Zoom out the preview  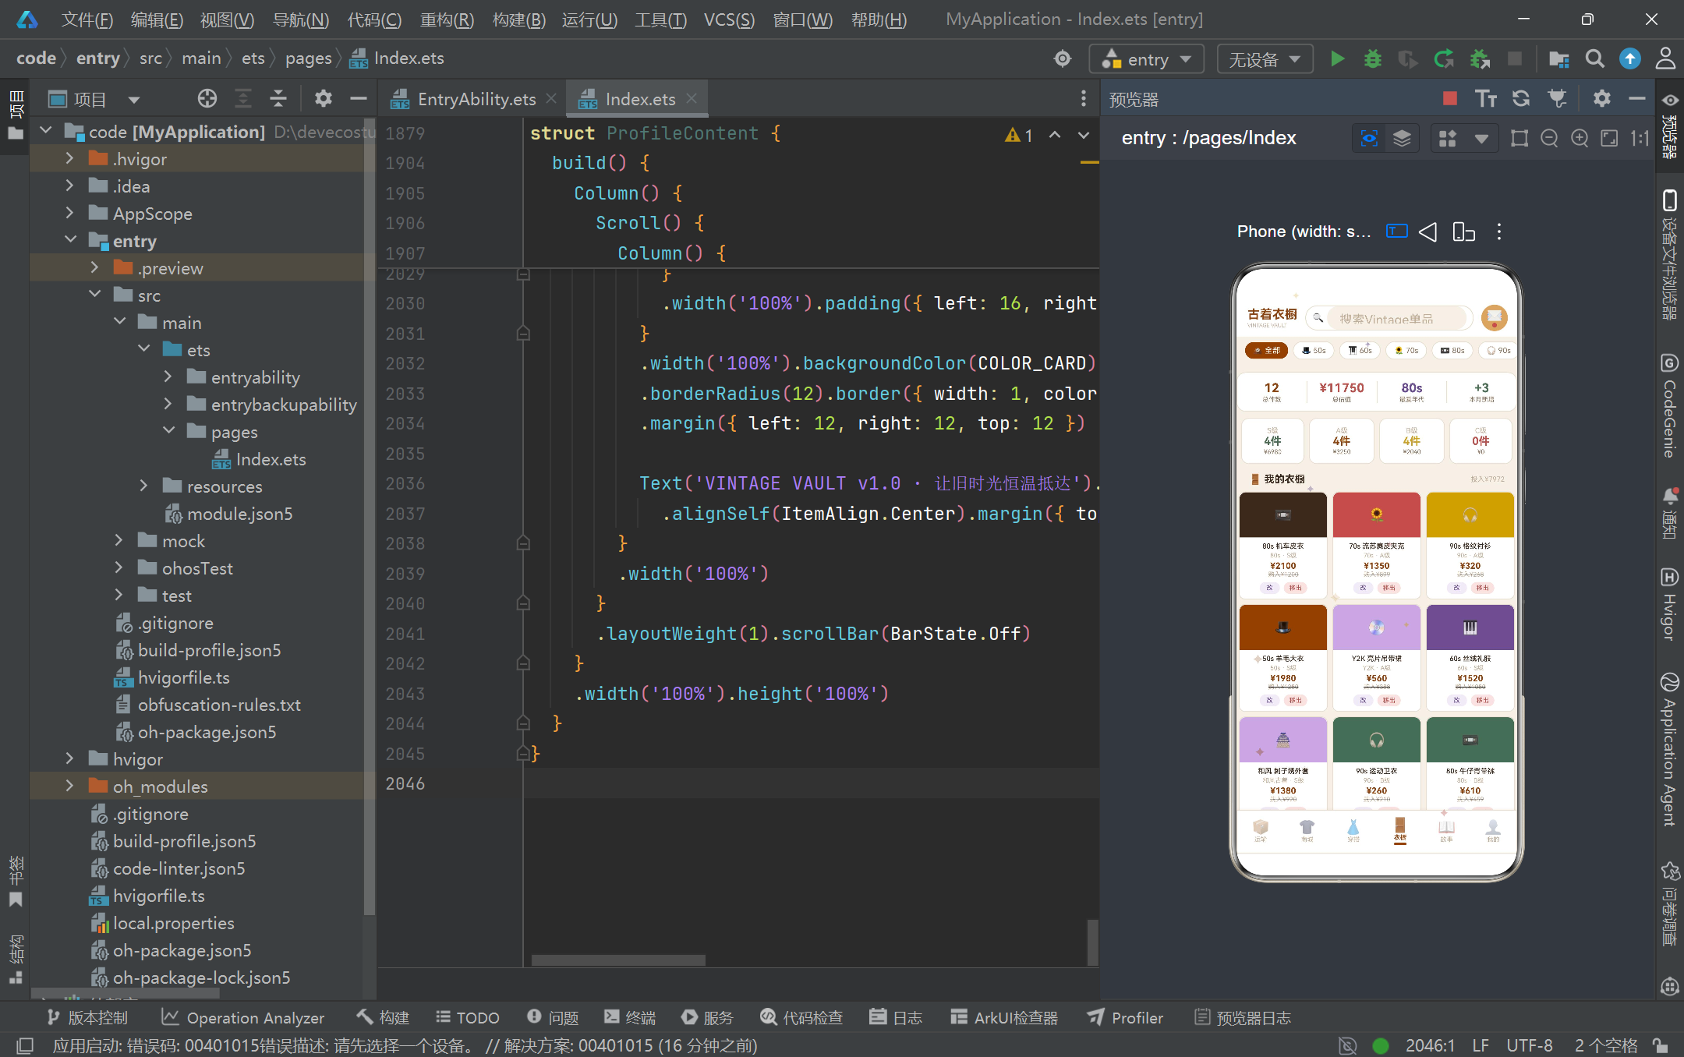1549,138
